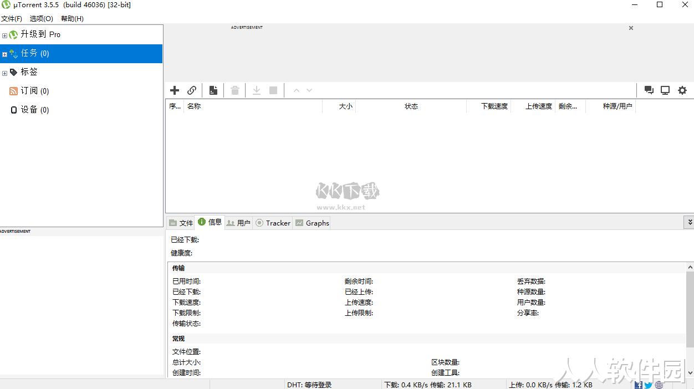
Task: Expand the 标签 tree node
Action: click(4, 73)
